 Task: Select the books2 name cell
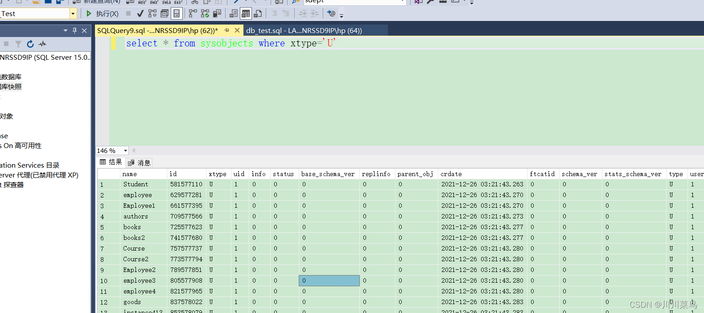click(144, 238)
